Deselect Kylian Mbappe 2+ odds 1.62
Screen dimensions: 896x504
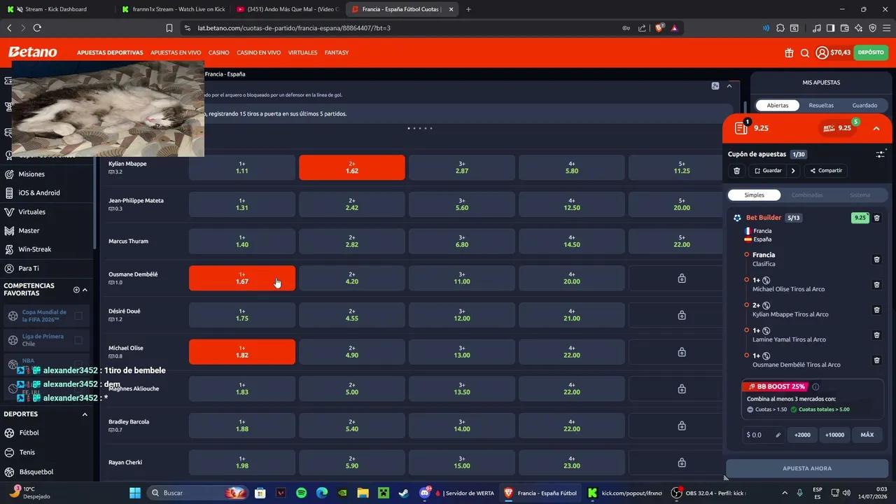[352, 167]
